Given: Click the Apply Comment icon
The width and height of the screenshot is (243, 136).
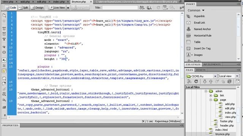Looking at the screenshot, I should (x=4, y=79).
